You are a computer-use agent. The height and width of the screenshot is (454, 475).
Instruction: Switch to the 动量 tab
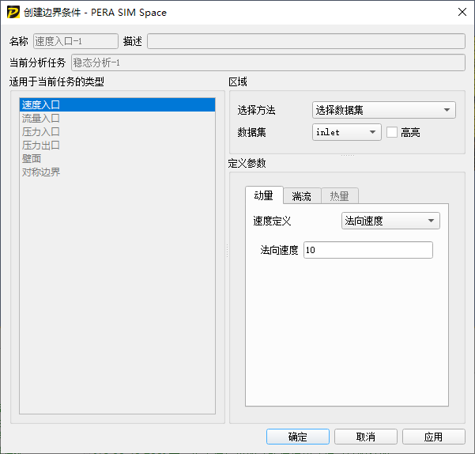tap(264, 195)
